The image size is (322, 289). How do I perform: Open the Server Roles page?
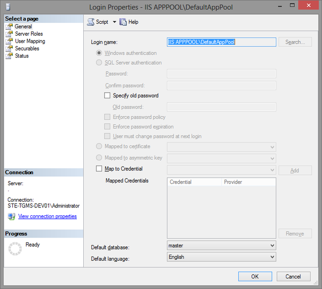[x=29, y=34]
